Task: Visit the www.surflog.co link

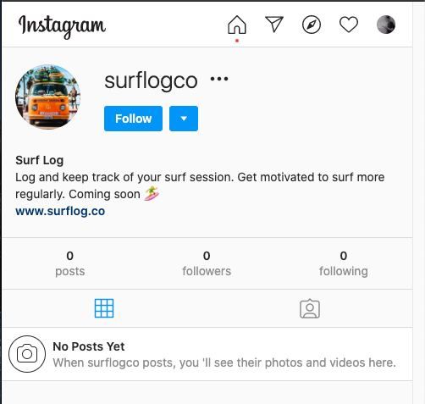Action: tap(60, 211)
